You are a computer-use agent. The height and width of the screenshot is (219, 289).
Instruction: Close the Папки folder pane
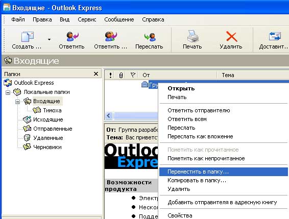click(x=96, y=74)
